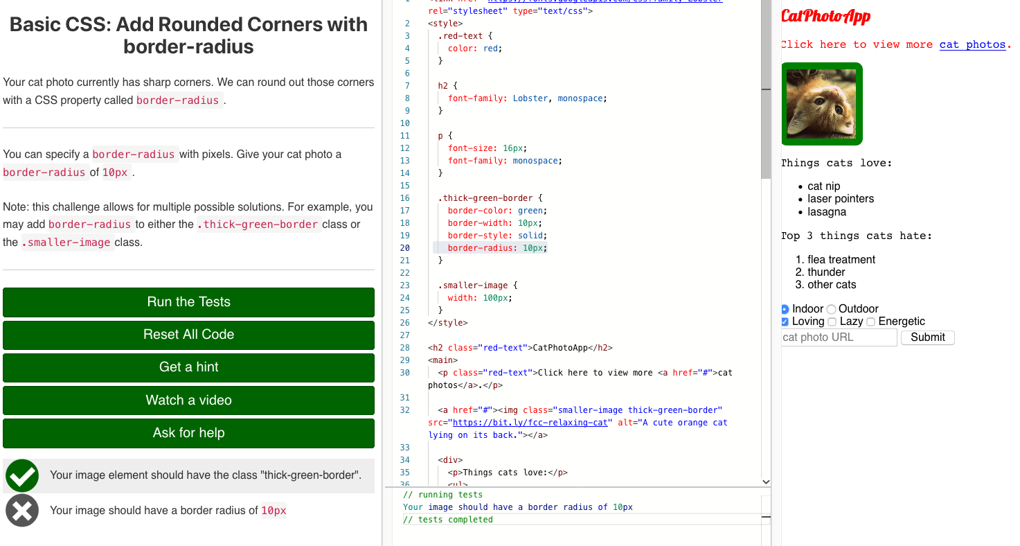The height and width of the screenshot is (546, 1020).
Task: Click the cat photo thumbnail in the preview
Action: pyautogui.click(x=822, y=104)
